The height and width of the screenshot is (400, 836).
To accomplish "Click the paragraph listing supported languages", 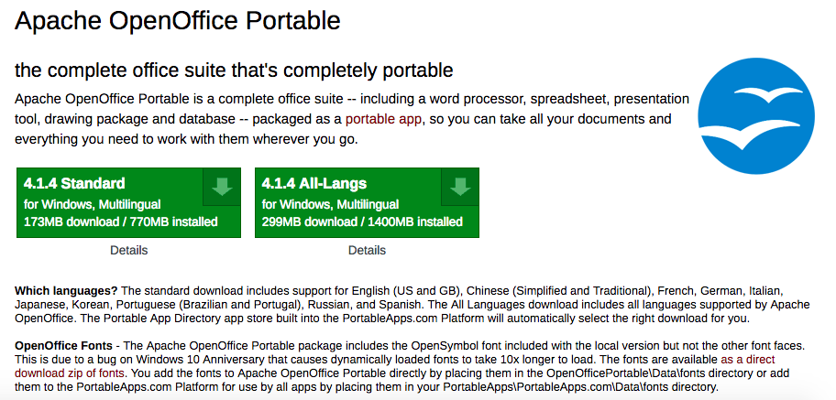I will point(412,305).
